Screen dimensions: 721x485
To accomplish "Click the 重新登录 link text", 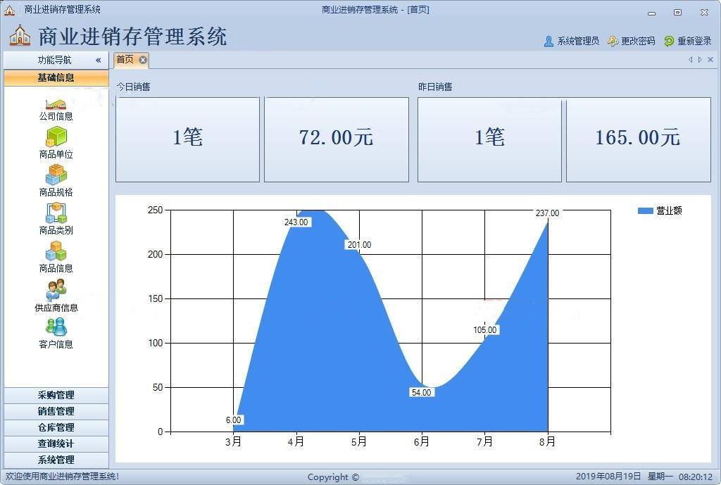I will click(x=694, y=42).
